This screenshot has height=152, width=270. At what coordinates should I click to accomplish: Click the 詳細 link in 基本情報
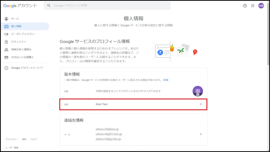point(166,80)
